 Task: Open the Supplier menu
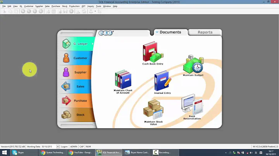(x=39, y=6)
